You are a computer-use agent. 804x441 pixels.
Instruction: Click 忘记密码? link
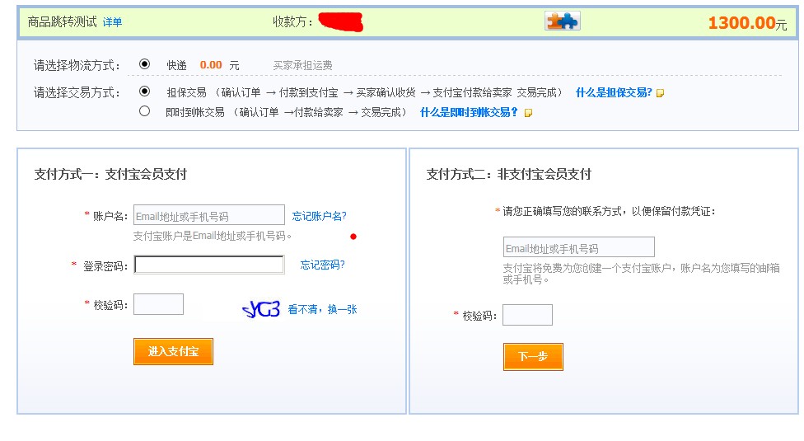point(323,265)
